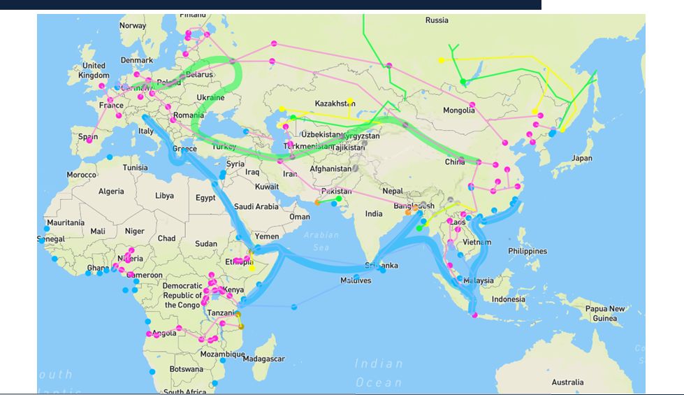Click the Papua New Guinea label
Screen dimensions: 684x395
pos(604,313)
